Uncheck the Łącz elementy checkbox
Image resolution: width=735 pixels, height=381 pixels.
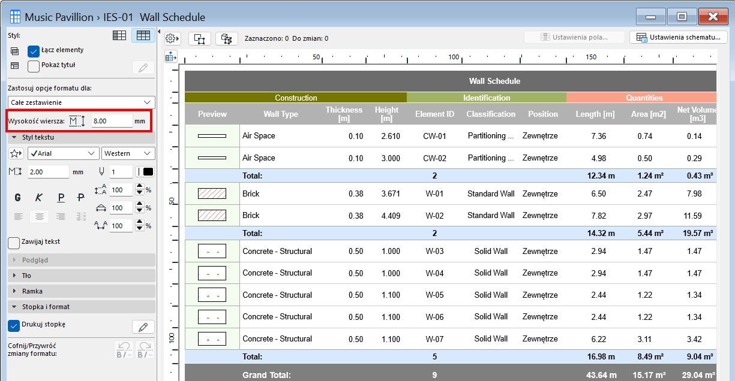34,51
